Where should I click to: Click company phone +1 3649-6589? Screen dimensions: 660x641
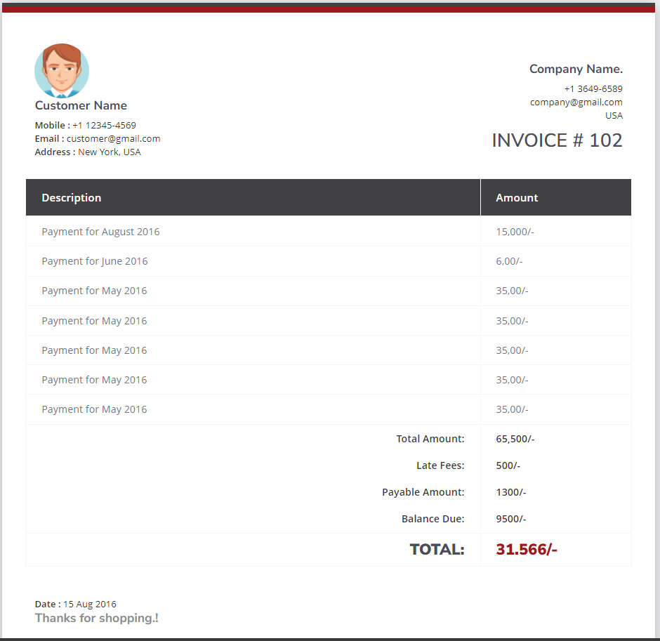(593, 88)
